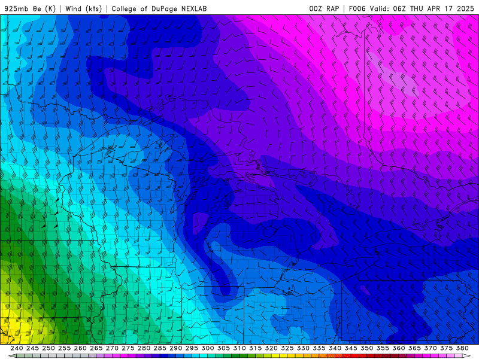Click the 255 value on the color scale

[x=64, y=348]
